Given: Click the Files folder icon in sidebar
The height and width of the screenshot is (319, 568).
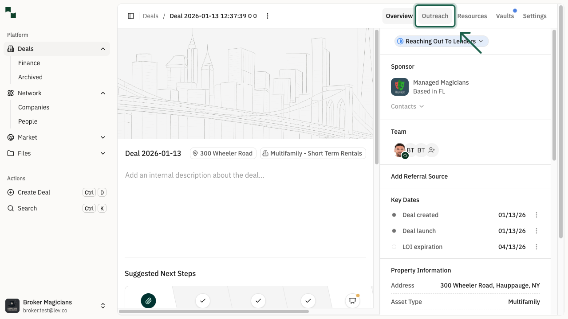Looking at the screenshot, I should pos(10,153).
